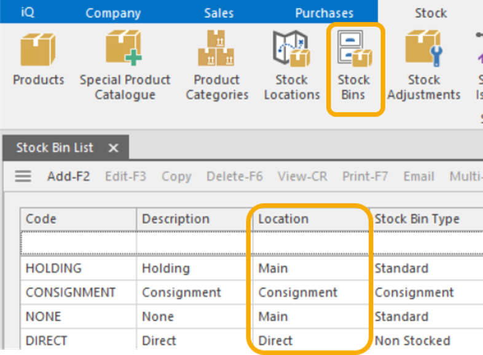Screen dimensions: 483x355
Task: Select Standard type in HOLDING row
Action: pos(426,268)
